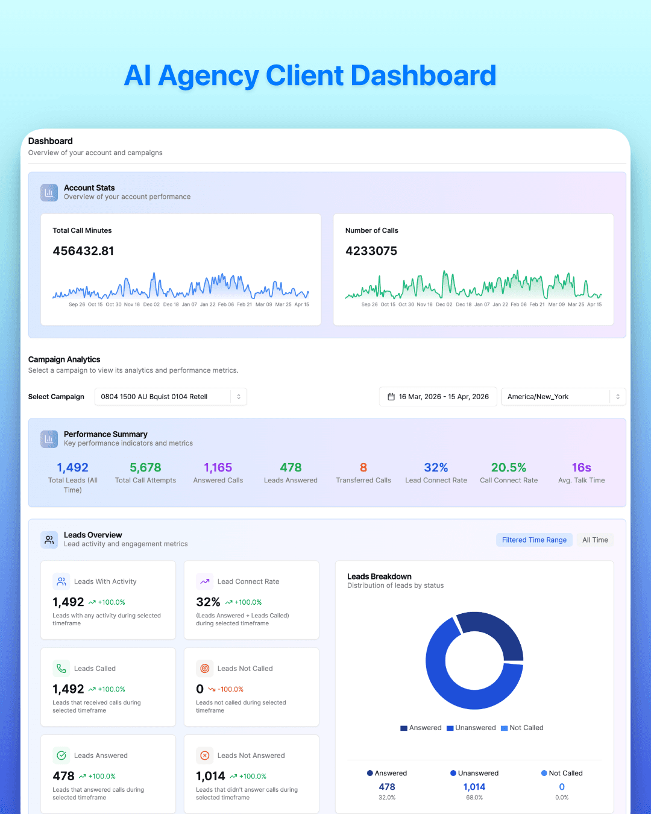Screen dimensions: 651x814
Task: Enable the Filtered Time Range view
Action: coord(534,540)
